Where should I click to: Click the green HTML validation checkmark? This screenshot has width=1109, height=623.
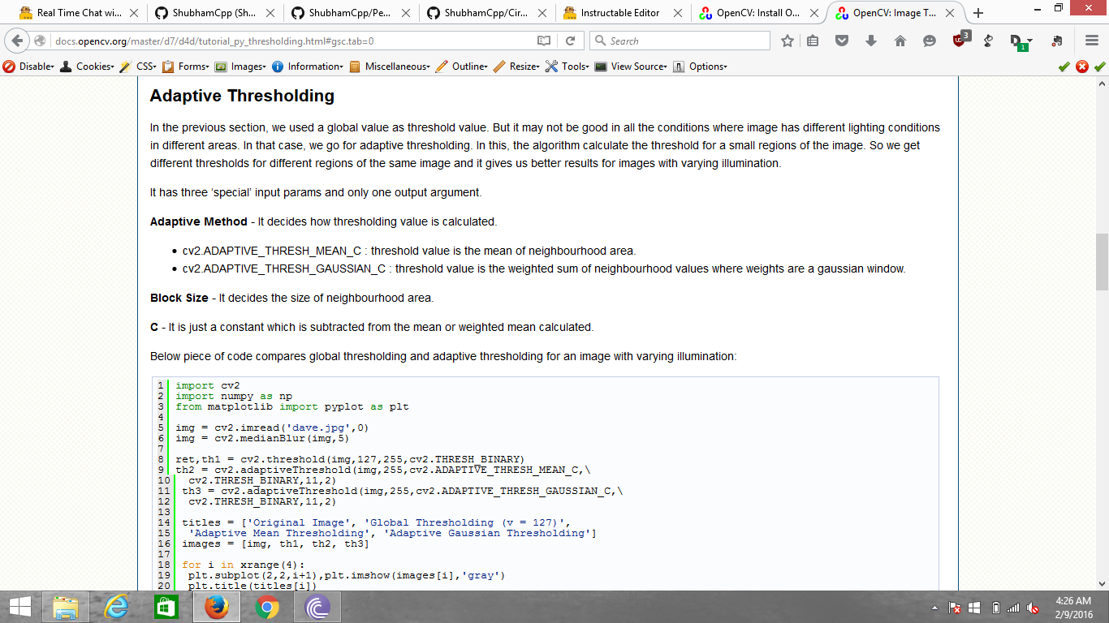[x=1064, y=66]
